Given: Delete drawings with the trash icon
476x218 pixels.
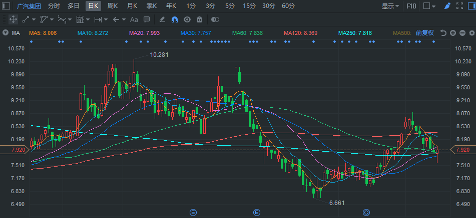Looking at the screenshot, I should [199, 19].
